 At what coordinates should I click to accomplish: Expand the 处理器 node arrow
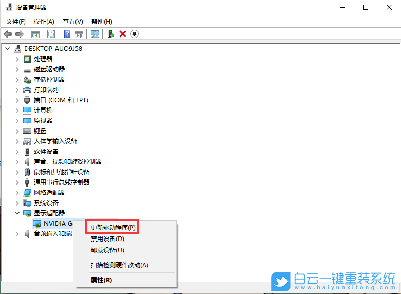tap(17, 59)
